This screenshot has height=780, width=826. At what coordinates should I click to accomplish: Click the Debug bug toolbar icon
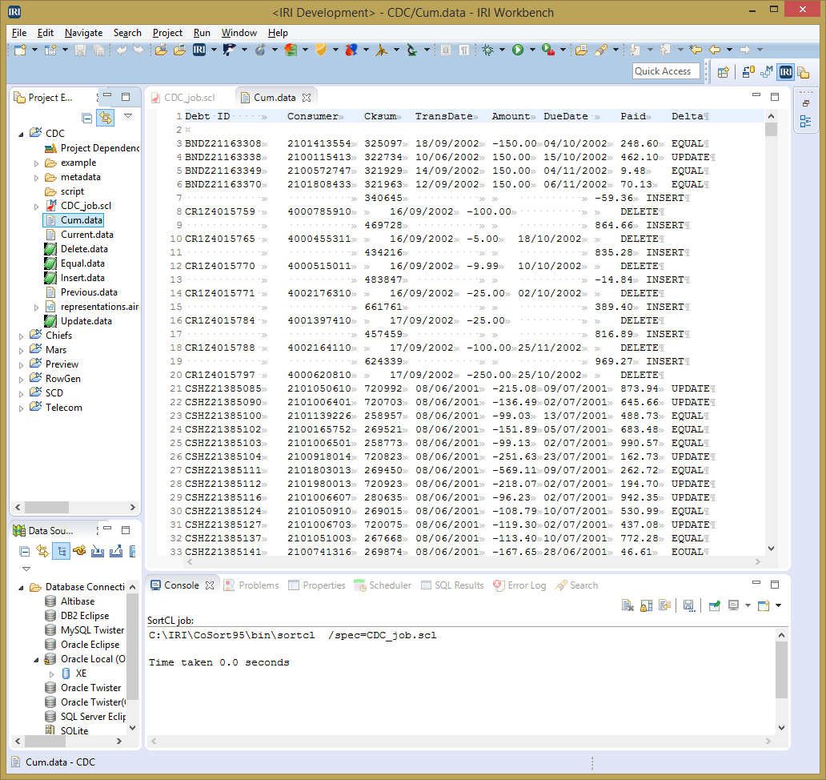[x=487, y=50]
